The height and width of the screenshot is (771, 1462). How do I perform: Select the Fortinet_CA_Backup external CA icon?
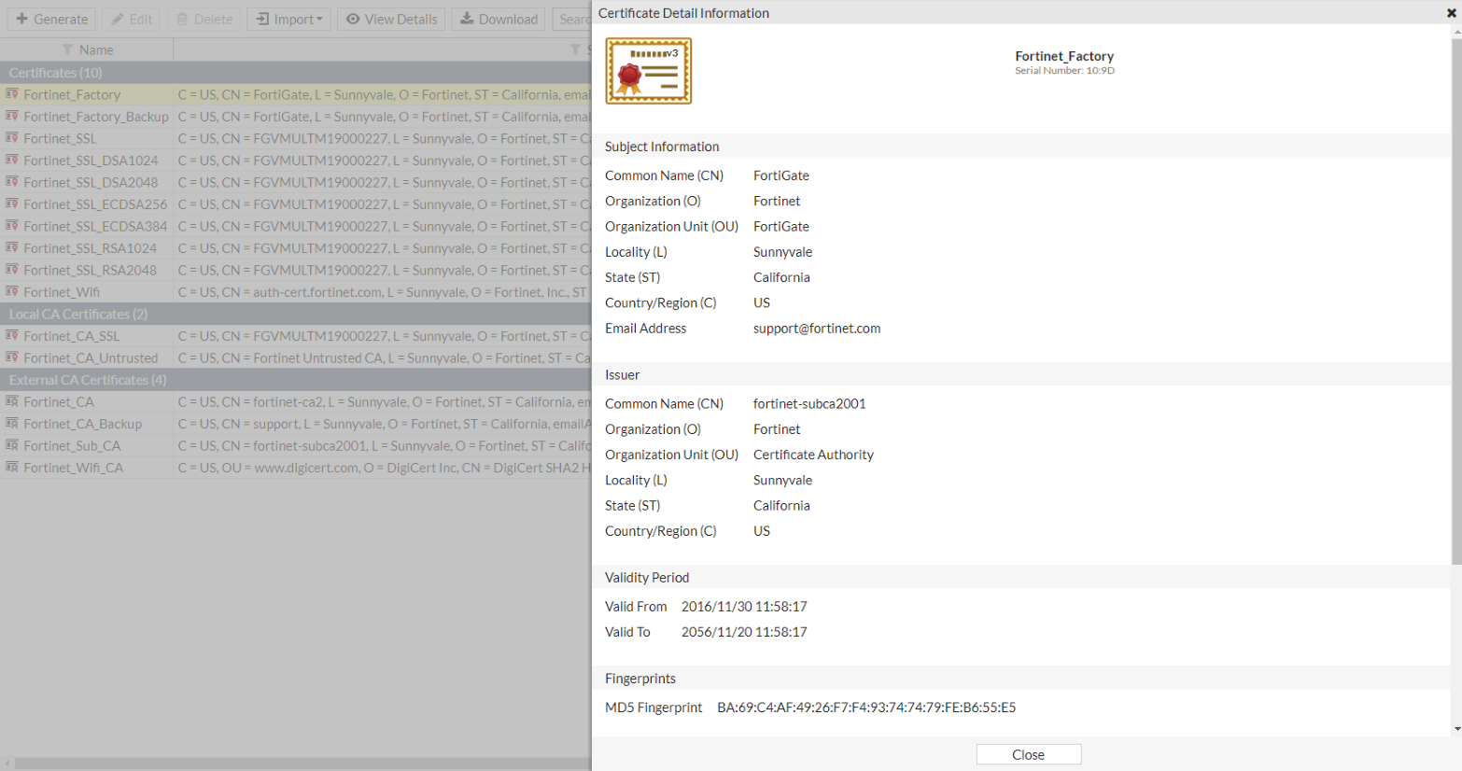(12, 423)
